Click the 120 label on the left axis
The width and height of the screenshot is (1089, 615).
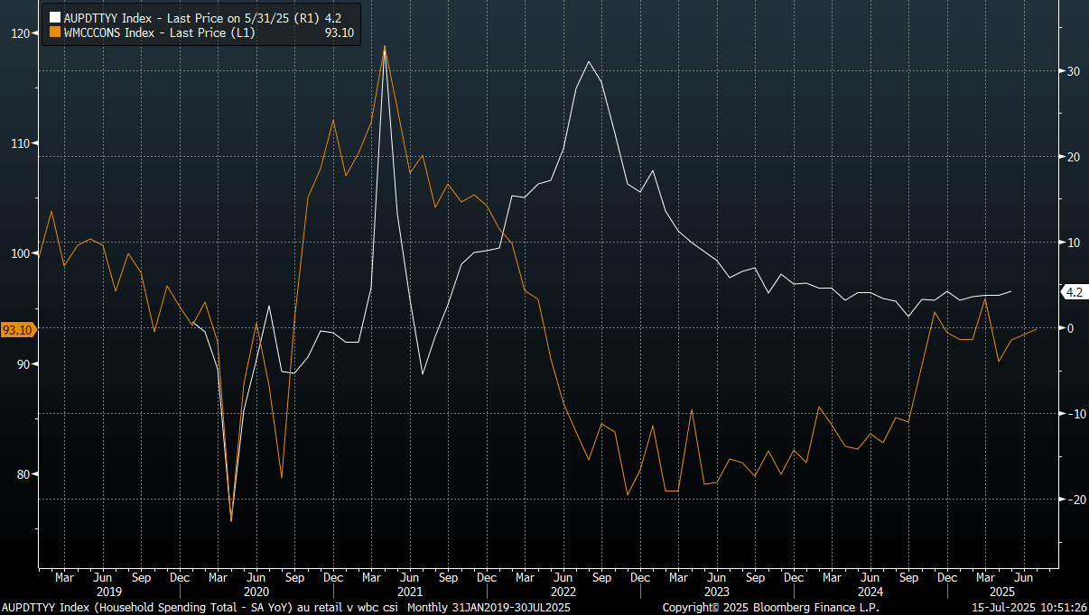(x=20, y=33)
